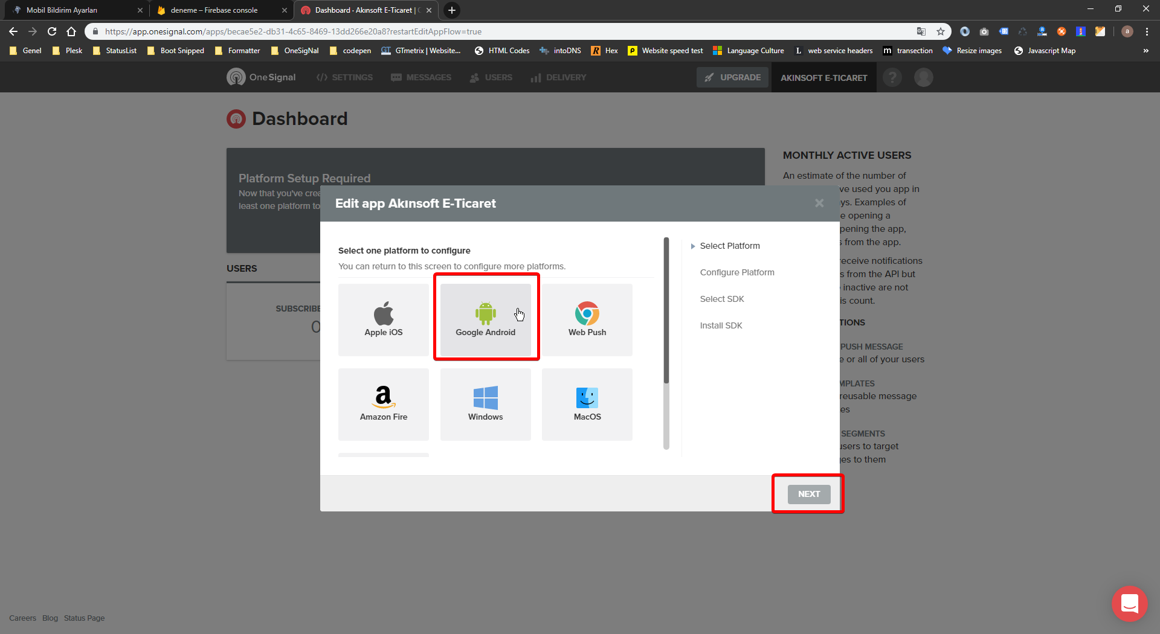Bookmark this page with star icon
The image size is (1160, 634).
coord(941,31)
